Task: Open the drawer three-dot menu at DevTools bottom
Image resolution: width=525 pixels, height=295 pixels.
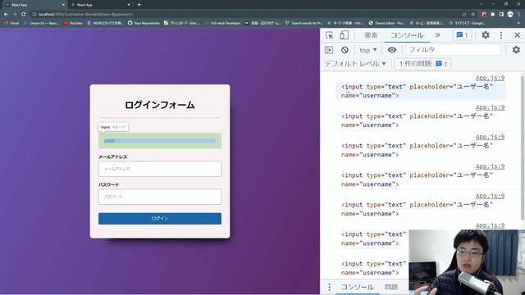Action: pos(329,287)
